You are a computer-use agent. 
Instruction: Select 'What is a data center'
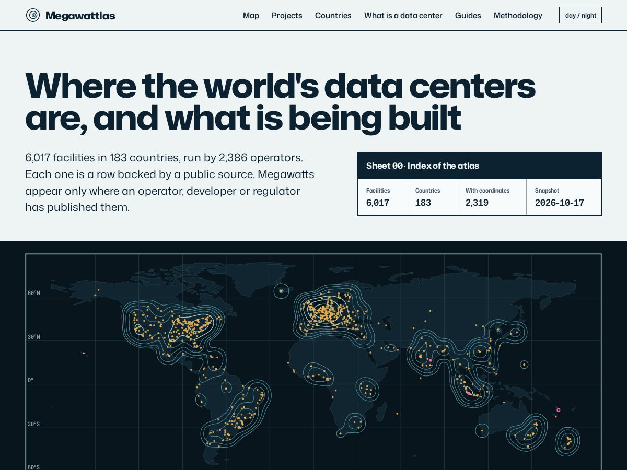[403, 16]
